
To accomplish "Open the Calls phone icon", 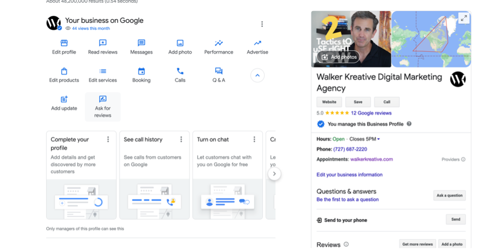I will tap(180, 71).
